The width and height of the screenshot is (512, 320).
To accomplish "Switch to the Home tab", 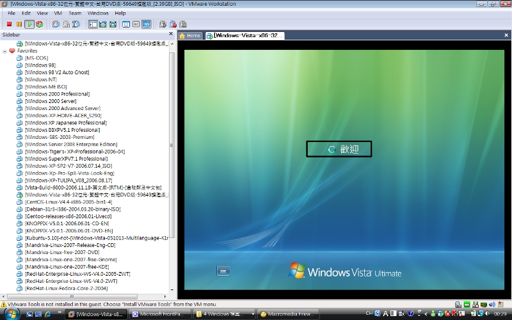I will pyautogui.click(x=190, y=36).
